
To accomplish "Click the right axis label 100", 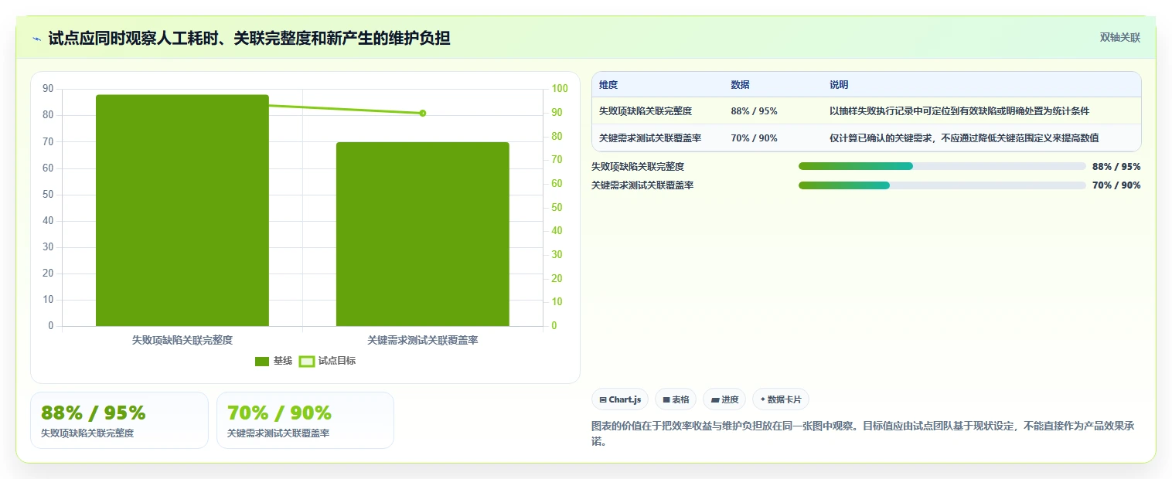I will (559, 89).
